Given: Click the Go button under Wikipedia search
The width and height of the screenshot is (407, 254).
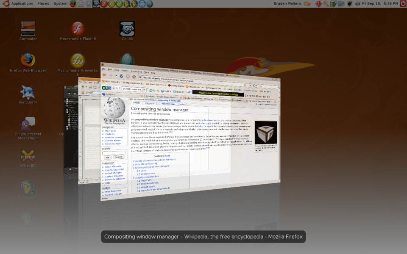Looking at the screenshot, I should [107, 157].
